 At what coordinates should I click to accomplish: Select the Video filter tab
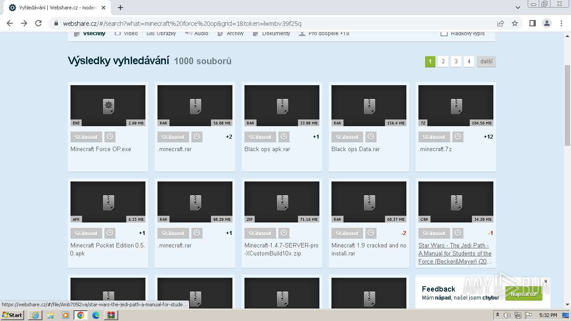click(x=127, y=33)
